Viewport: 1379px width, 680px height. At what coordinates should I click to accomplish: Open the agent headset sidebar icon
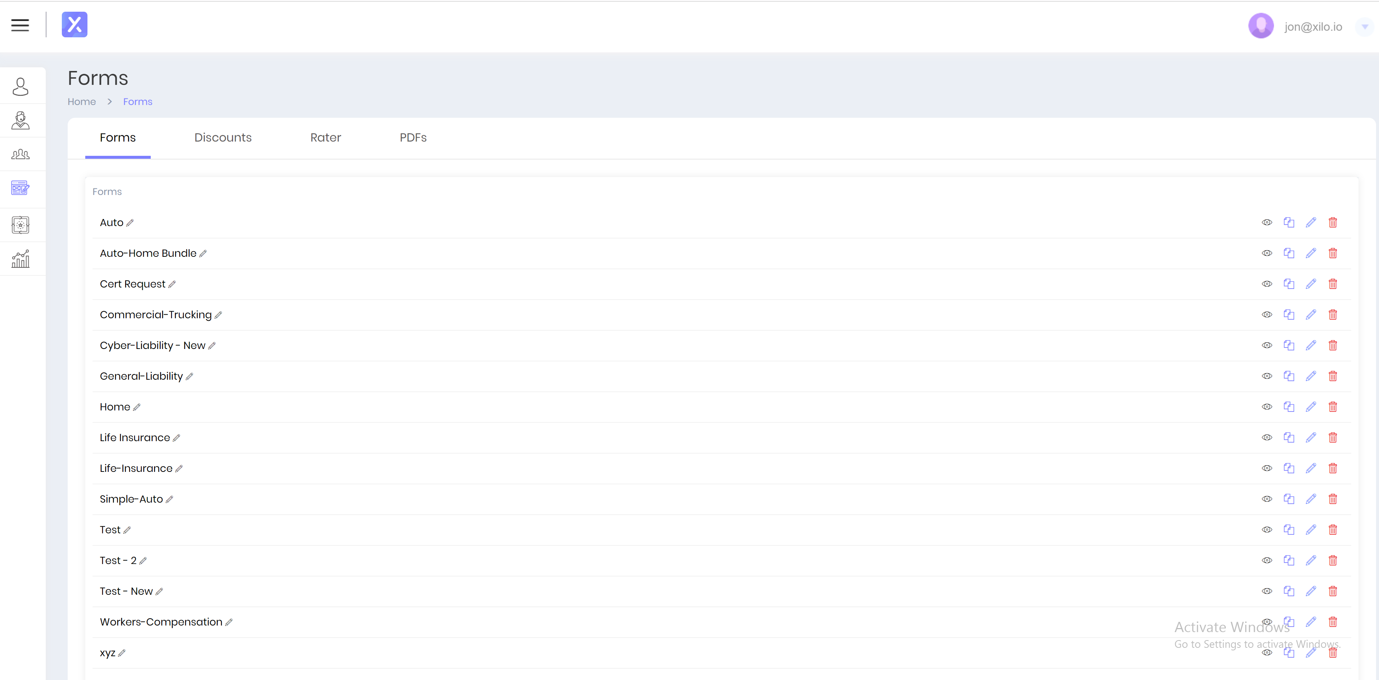[x=20, y=120]
